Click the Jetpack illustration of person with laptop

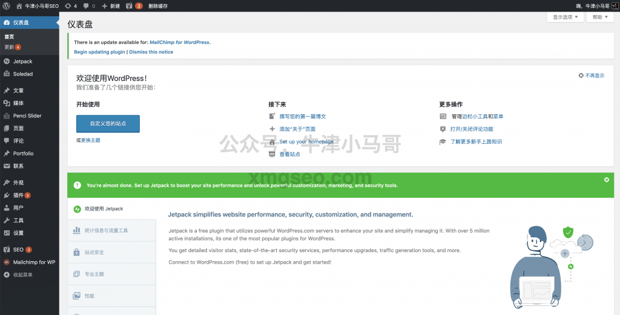tap(551, 267)
